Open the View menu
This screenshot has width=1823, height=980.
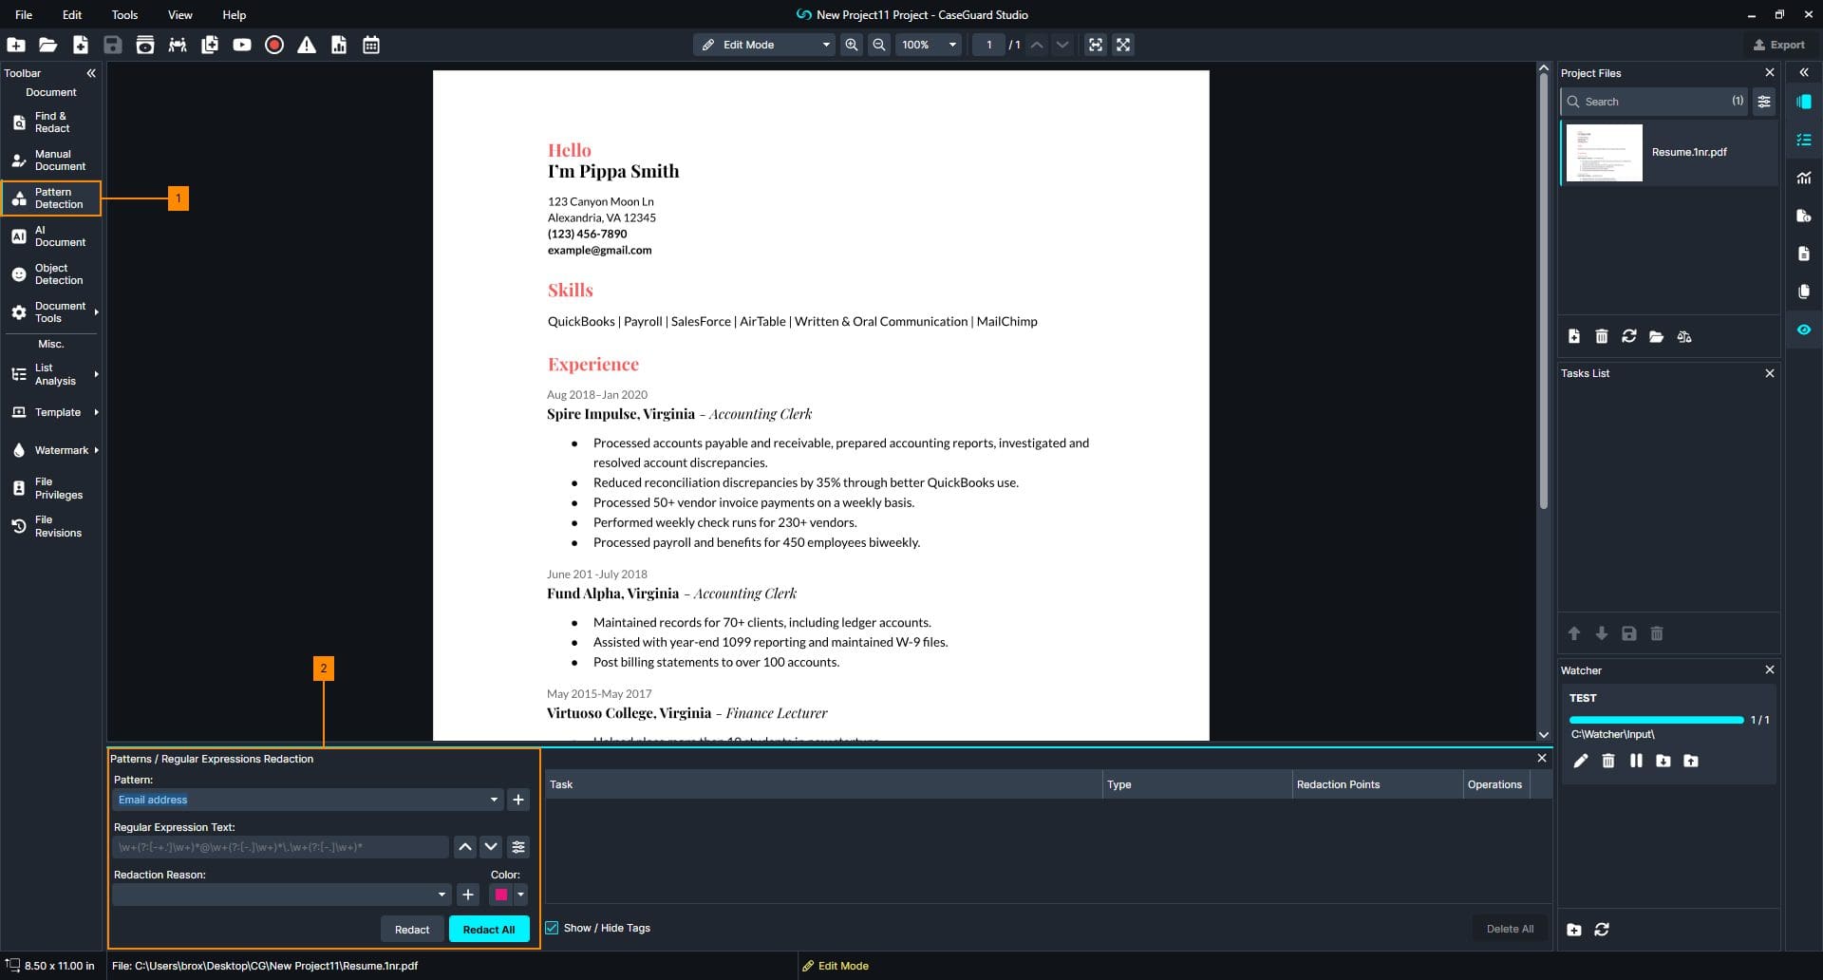(179, 14)
